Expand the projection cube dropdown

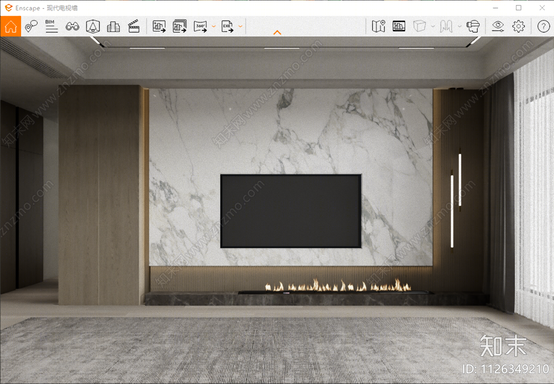point(433,26)
